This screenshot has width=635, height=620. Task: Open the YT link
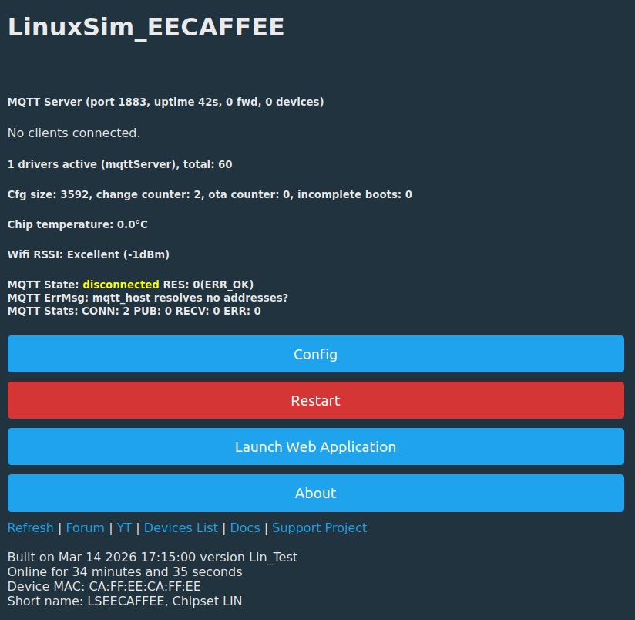point(124,528)
